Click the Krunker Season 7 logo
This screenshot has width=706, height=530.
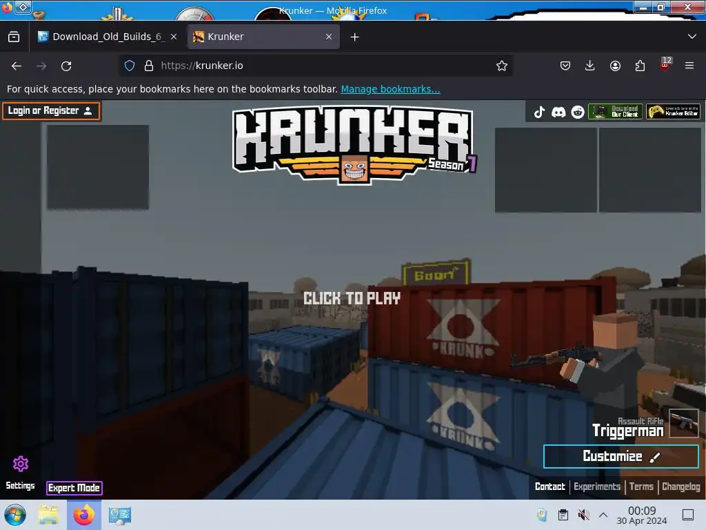pos(354,144)
